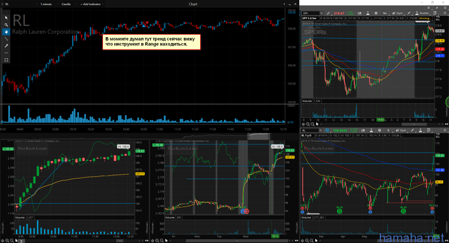The height and width of the screenshot is (243, 449).
Task: Open the Studies menu of the SPY chart
Action: (422, 13)
